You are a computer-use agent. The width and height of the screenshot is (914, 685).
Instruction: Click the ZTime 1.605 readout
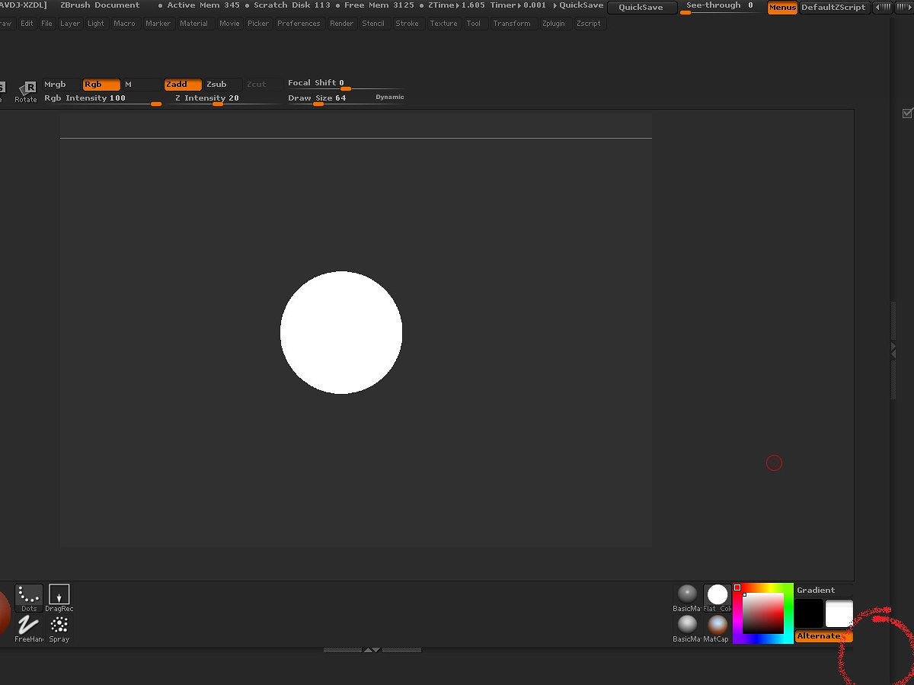pos(457,5)
